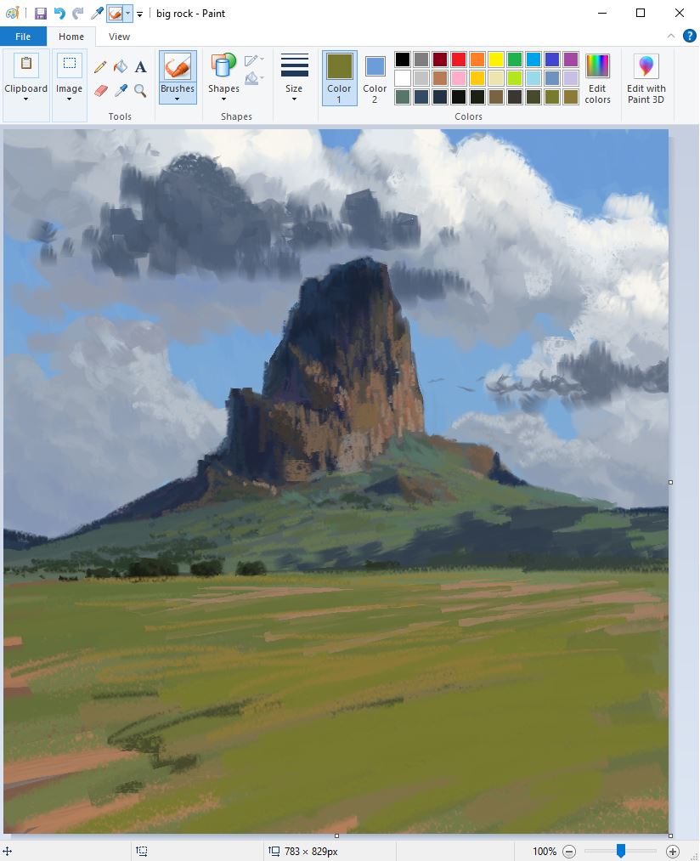Click the Shapes gallery icon
This screenshot has height=861, width=700.
[223, 65]
